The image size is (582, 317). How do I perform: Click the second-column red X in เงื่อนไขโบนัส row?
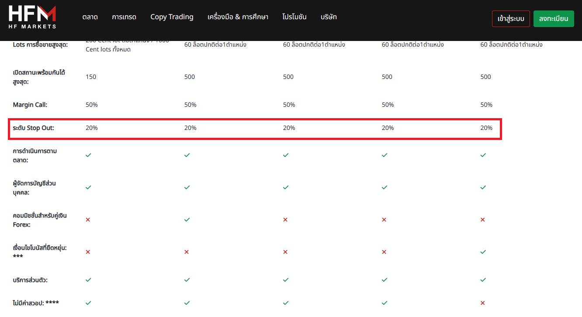point(187,252)
